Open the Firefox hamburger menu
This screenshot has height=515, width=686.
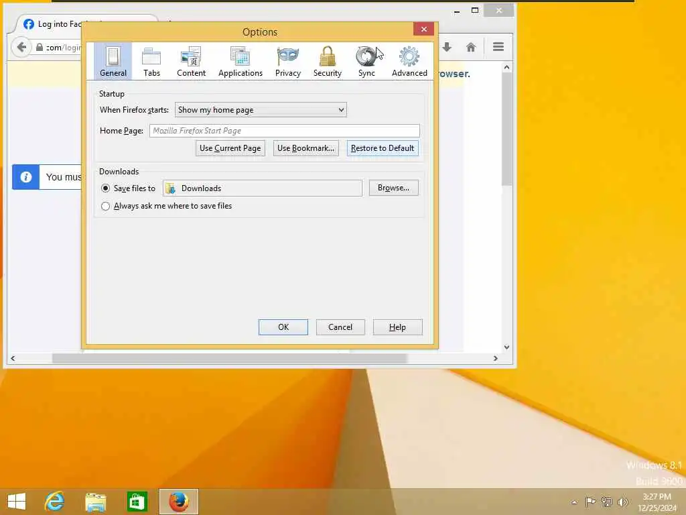[x=498, y=46]
